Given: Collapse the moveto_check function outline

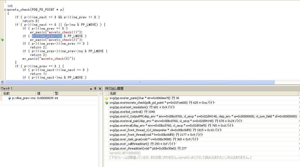Looking at the screenshot, I should coord(5,10).
